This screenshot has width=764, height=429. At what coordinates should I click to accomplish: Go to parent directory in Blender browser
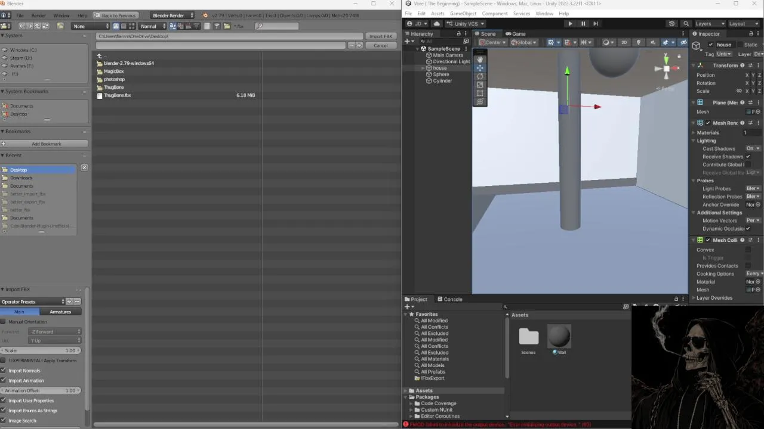tap(37, 26)
